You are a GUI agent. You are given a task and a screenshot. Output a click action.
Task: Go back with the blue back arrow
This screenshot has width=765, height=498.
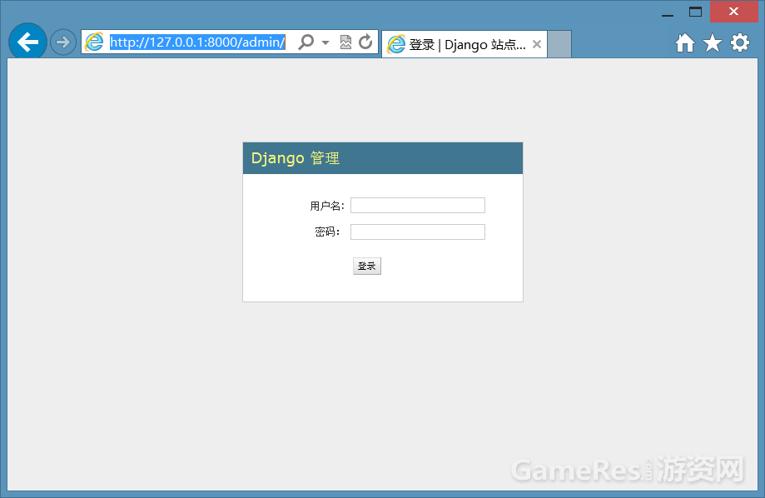pos(27,42)
